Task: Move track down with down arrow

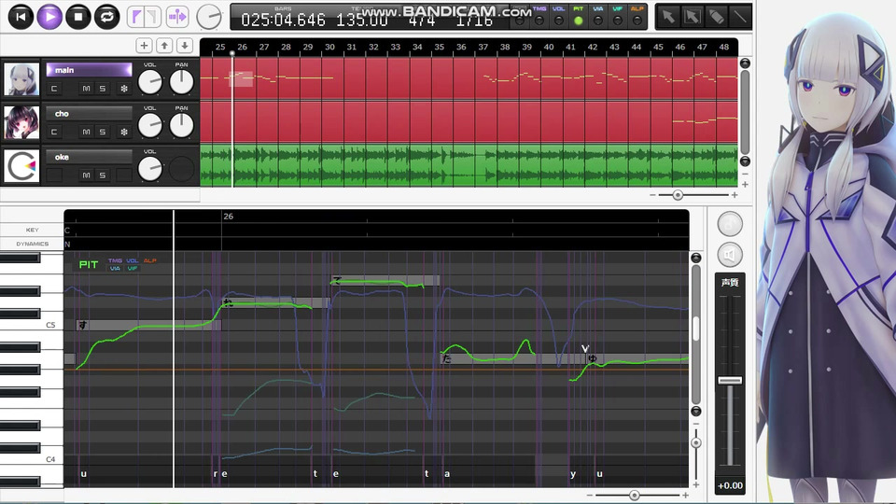Action: click(x=185, y=46)
